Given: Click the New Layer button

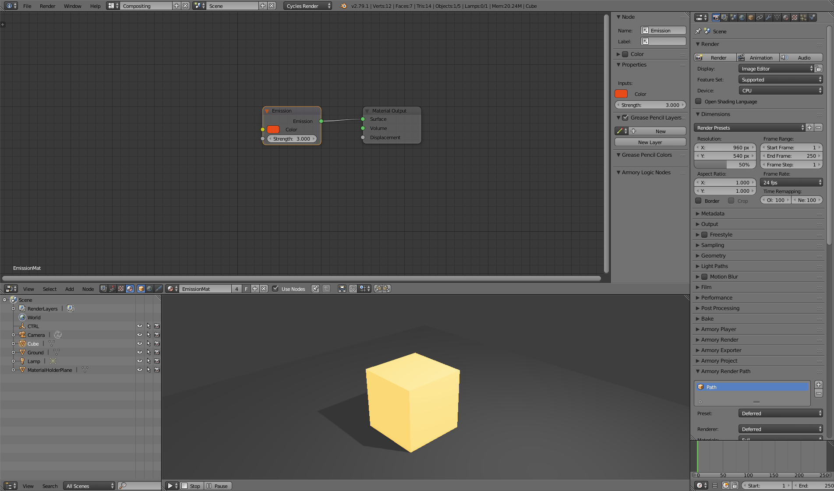Looking at the screenshot, I should 650,142.
